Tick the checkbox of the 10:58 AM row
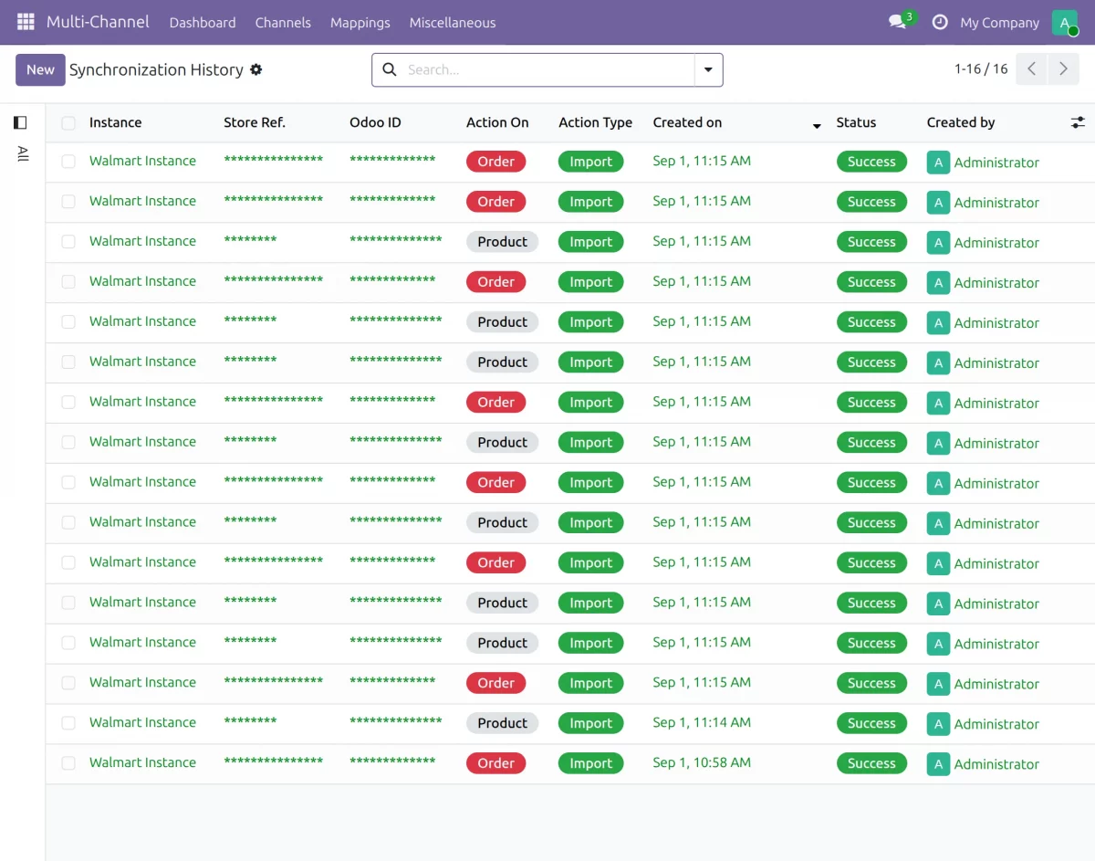The image size is (1095, 861). (x=68, y=763)
